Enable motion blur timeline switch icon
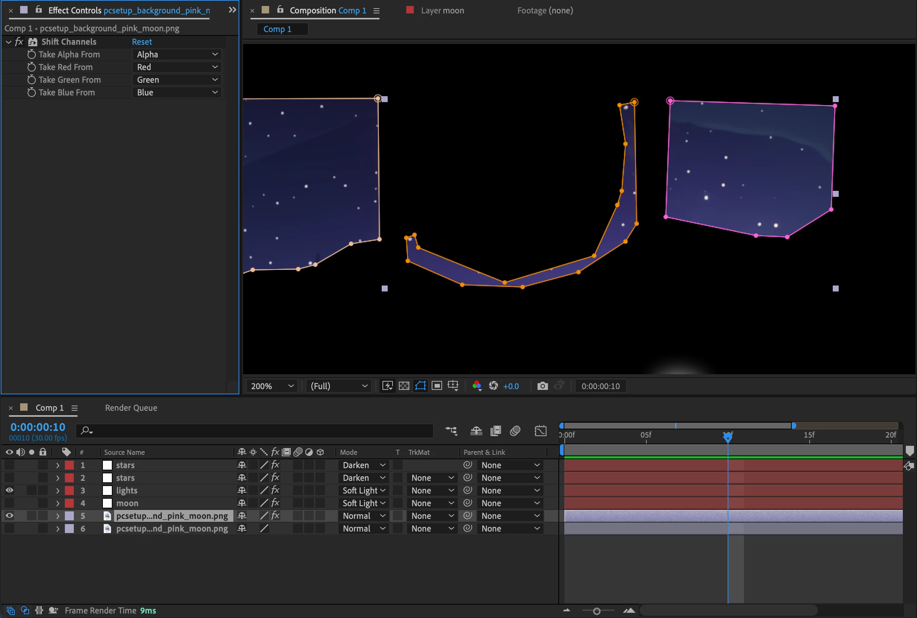The width and height of the screenshot is (917, 618). [x=515, y=431]
